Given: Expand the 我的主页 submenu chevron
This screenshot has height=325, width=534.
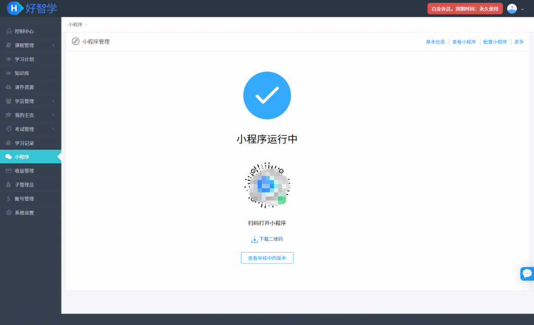Looking at the screenshot, I should coord(53,115).
